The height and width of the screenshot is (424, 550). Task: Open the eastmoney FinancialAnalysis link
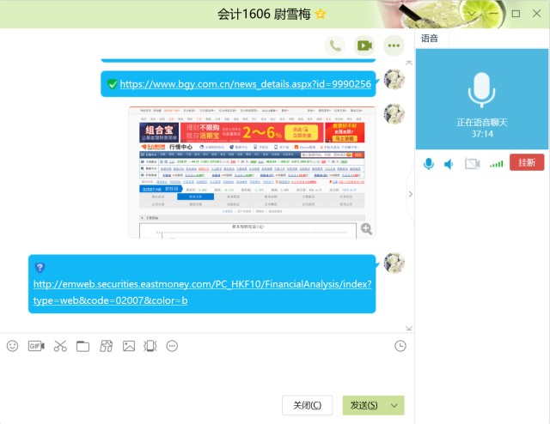pyautogui.click(x=203, y=292)
